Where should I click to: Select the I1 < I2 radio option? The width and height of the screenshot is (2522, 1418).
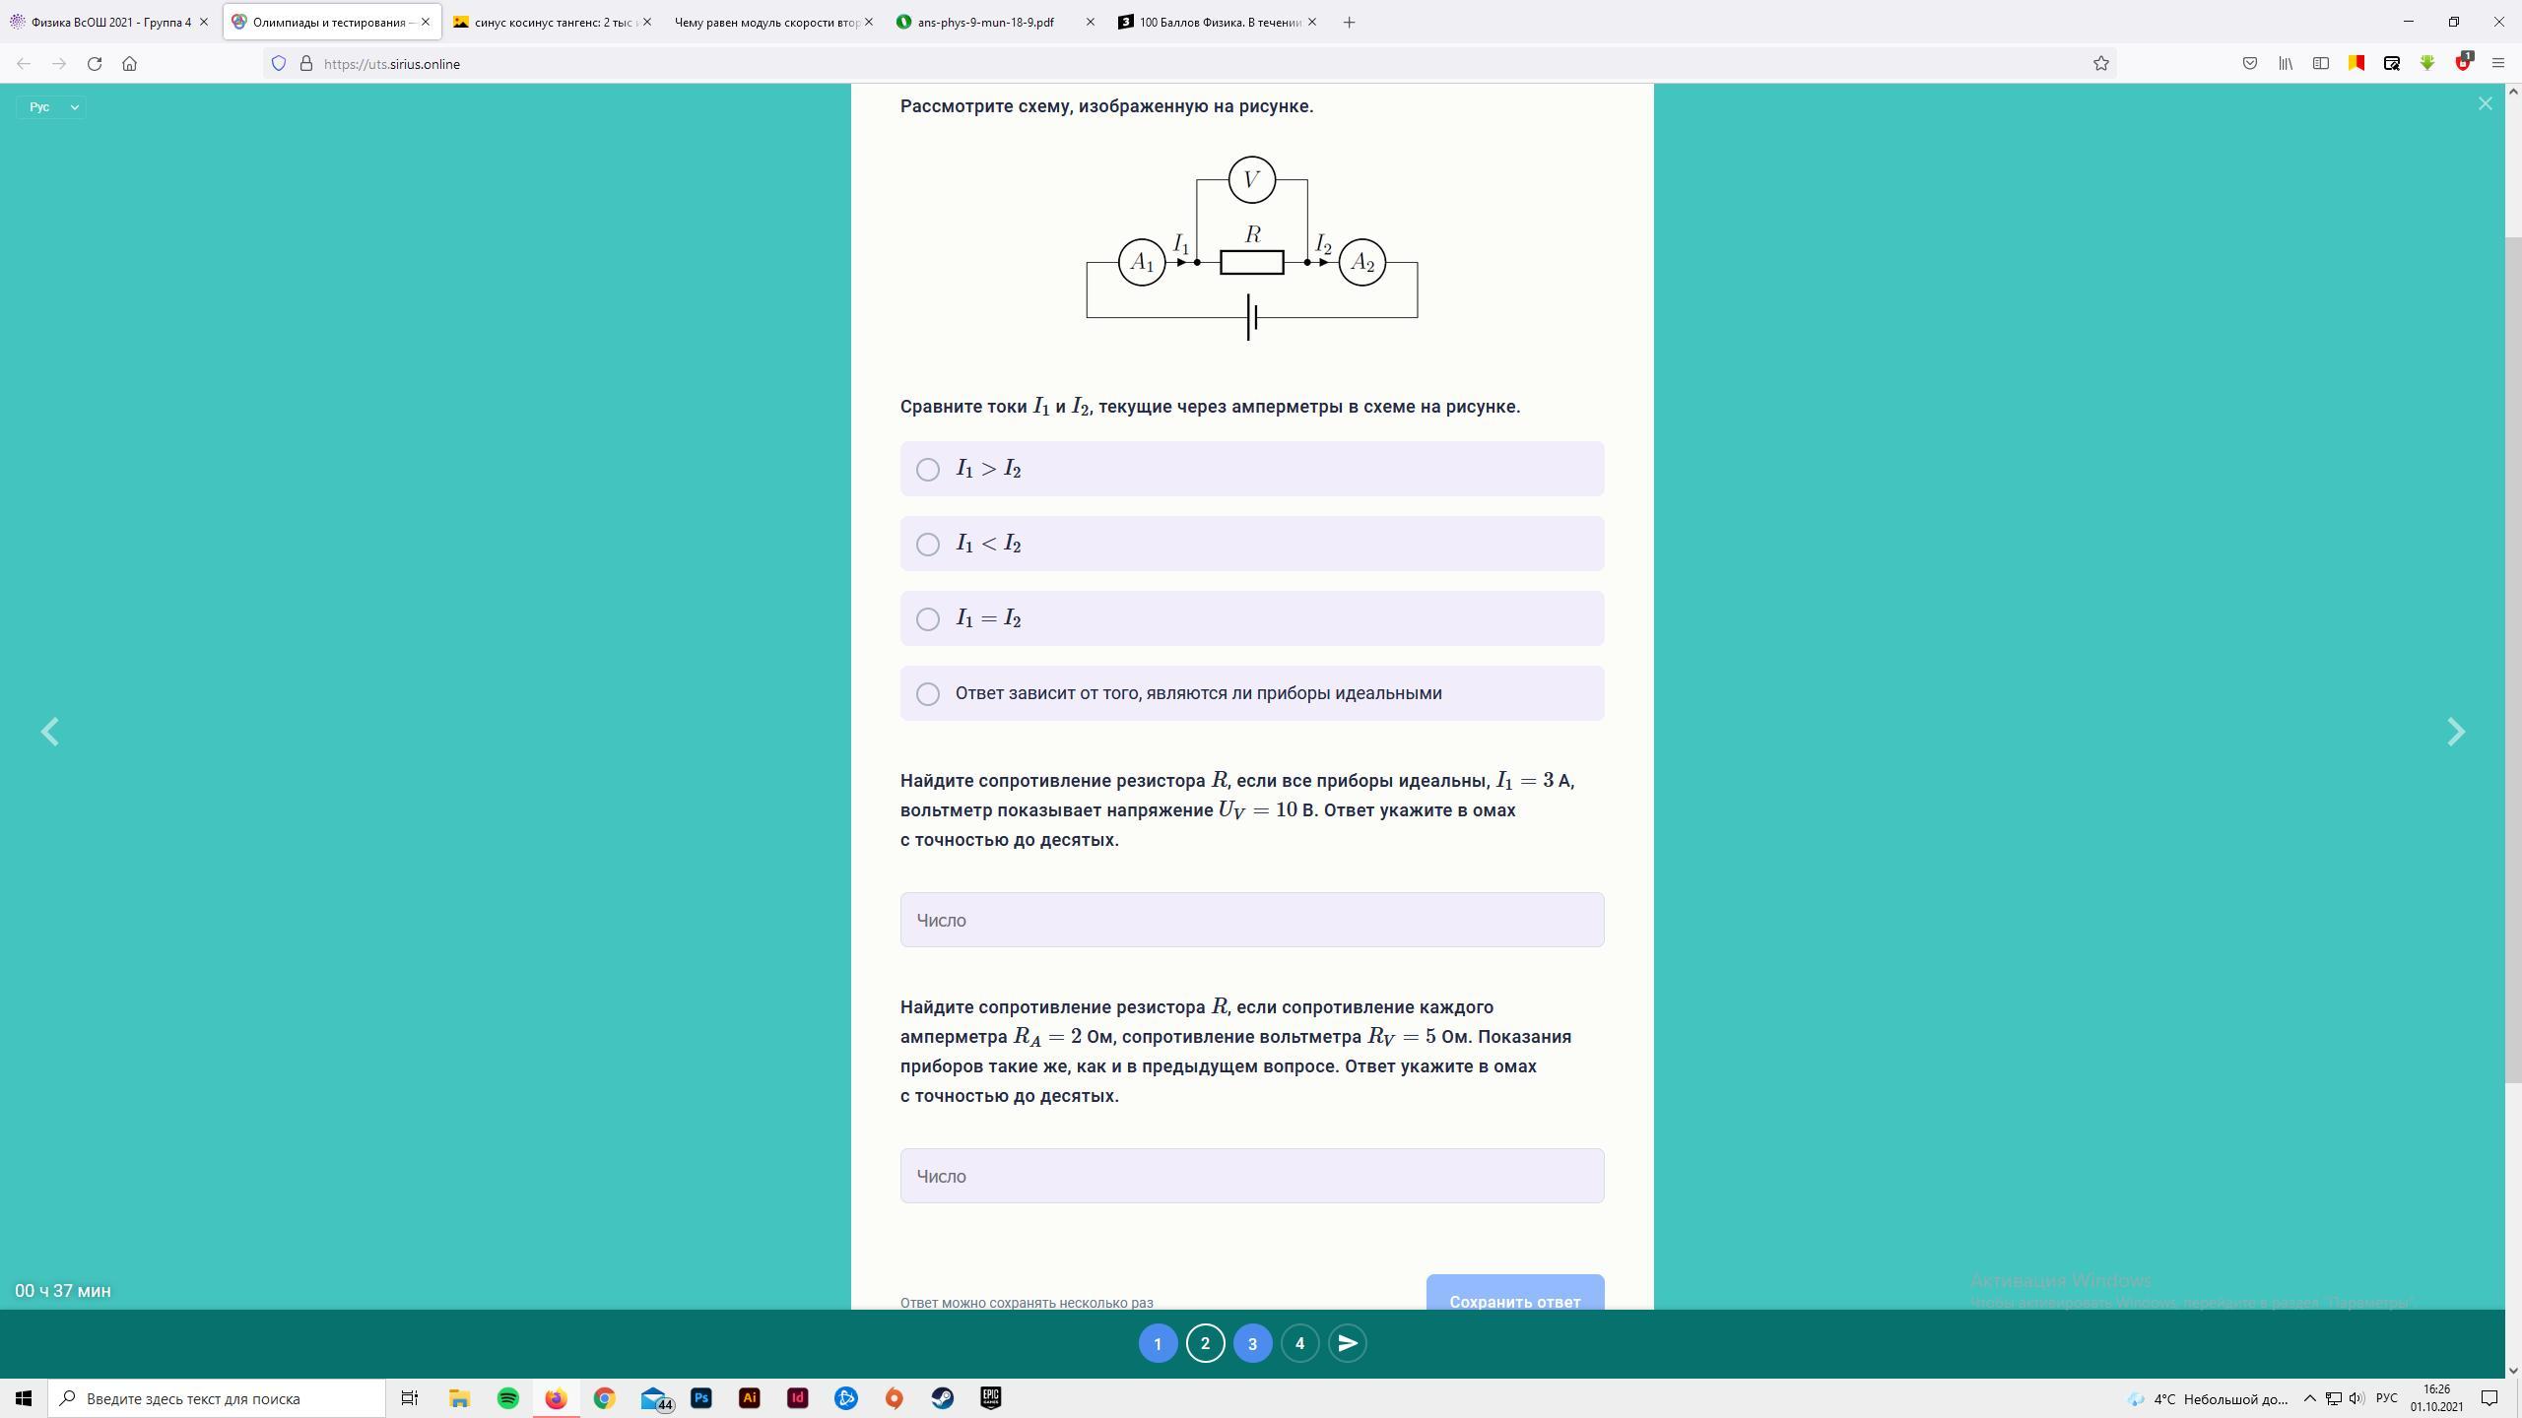click(1251, 544)
